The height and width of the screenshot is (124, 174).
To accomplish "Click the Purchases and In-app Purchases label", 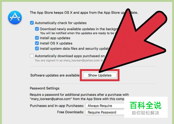I will click(57, 106).
